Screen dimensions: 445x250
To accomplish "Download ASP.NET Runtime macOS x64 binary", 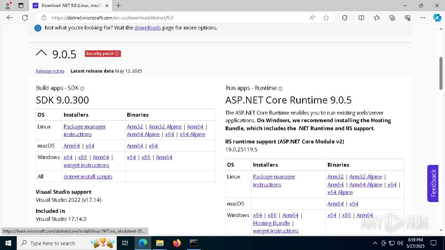I will click(354, 204).
